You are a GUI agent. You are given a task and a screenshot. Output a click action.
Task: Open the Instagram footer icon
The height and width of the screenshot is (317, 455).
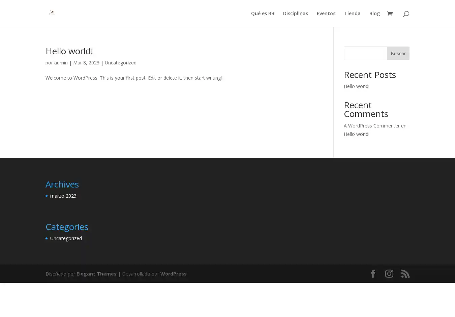[389, 274]
